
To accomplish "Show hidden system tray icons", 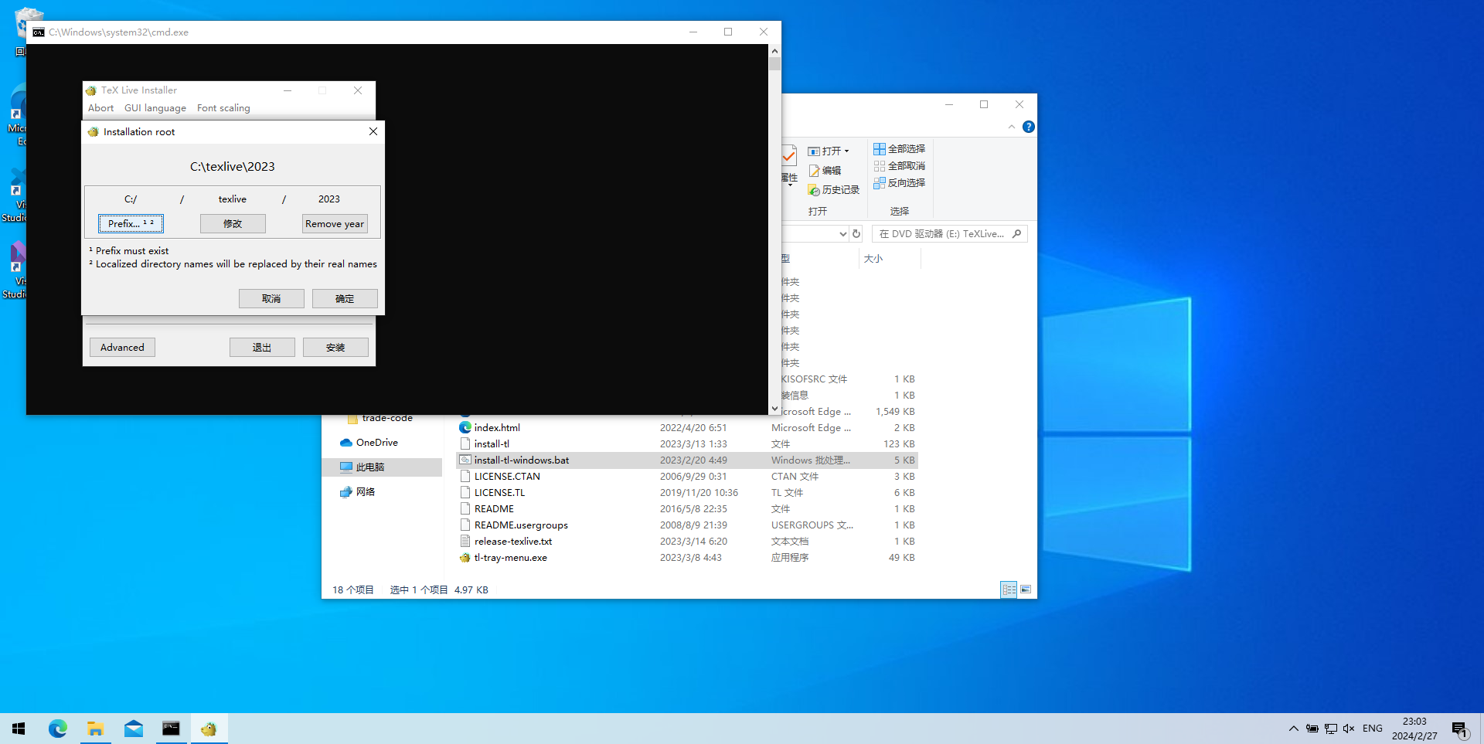I will coord(1293,729).
